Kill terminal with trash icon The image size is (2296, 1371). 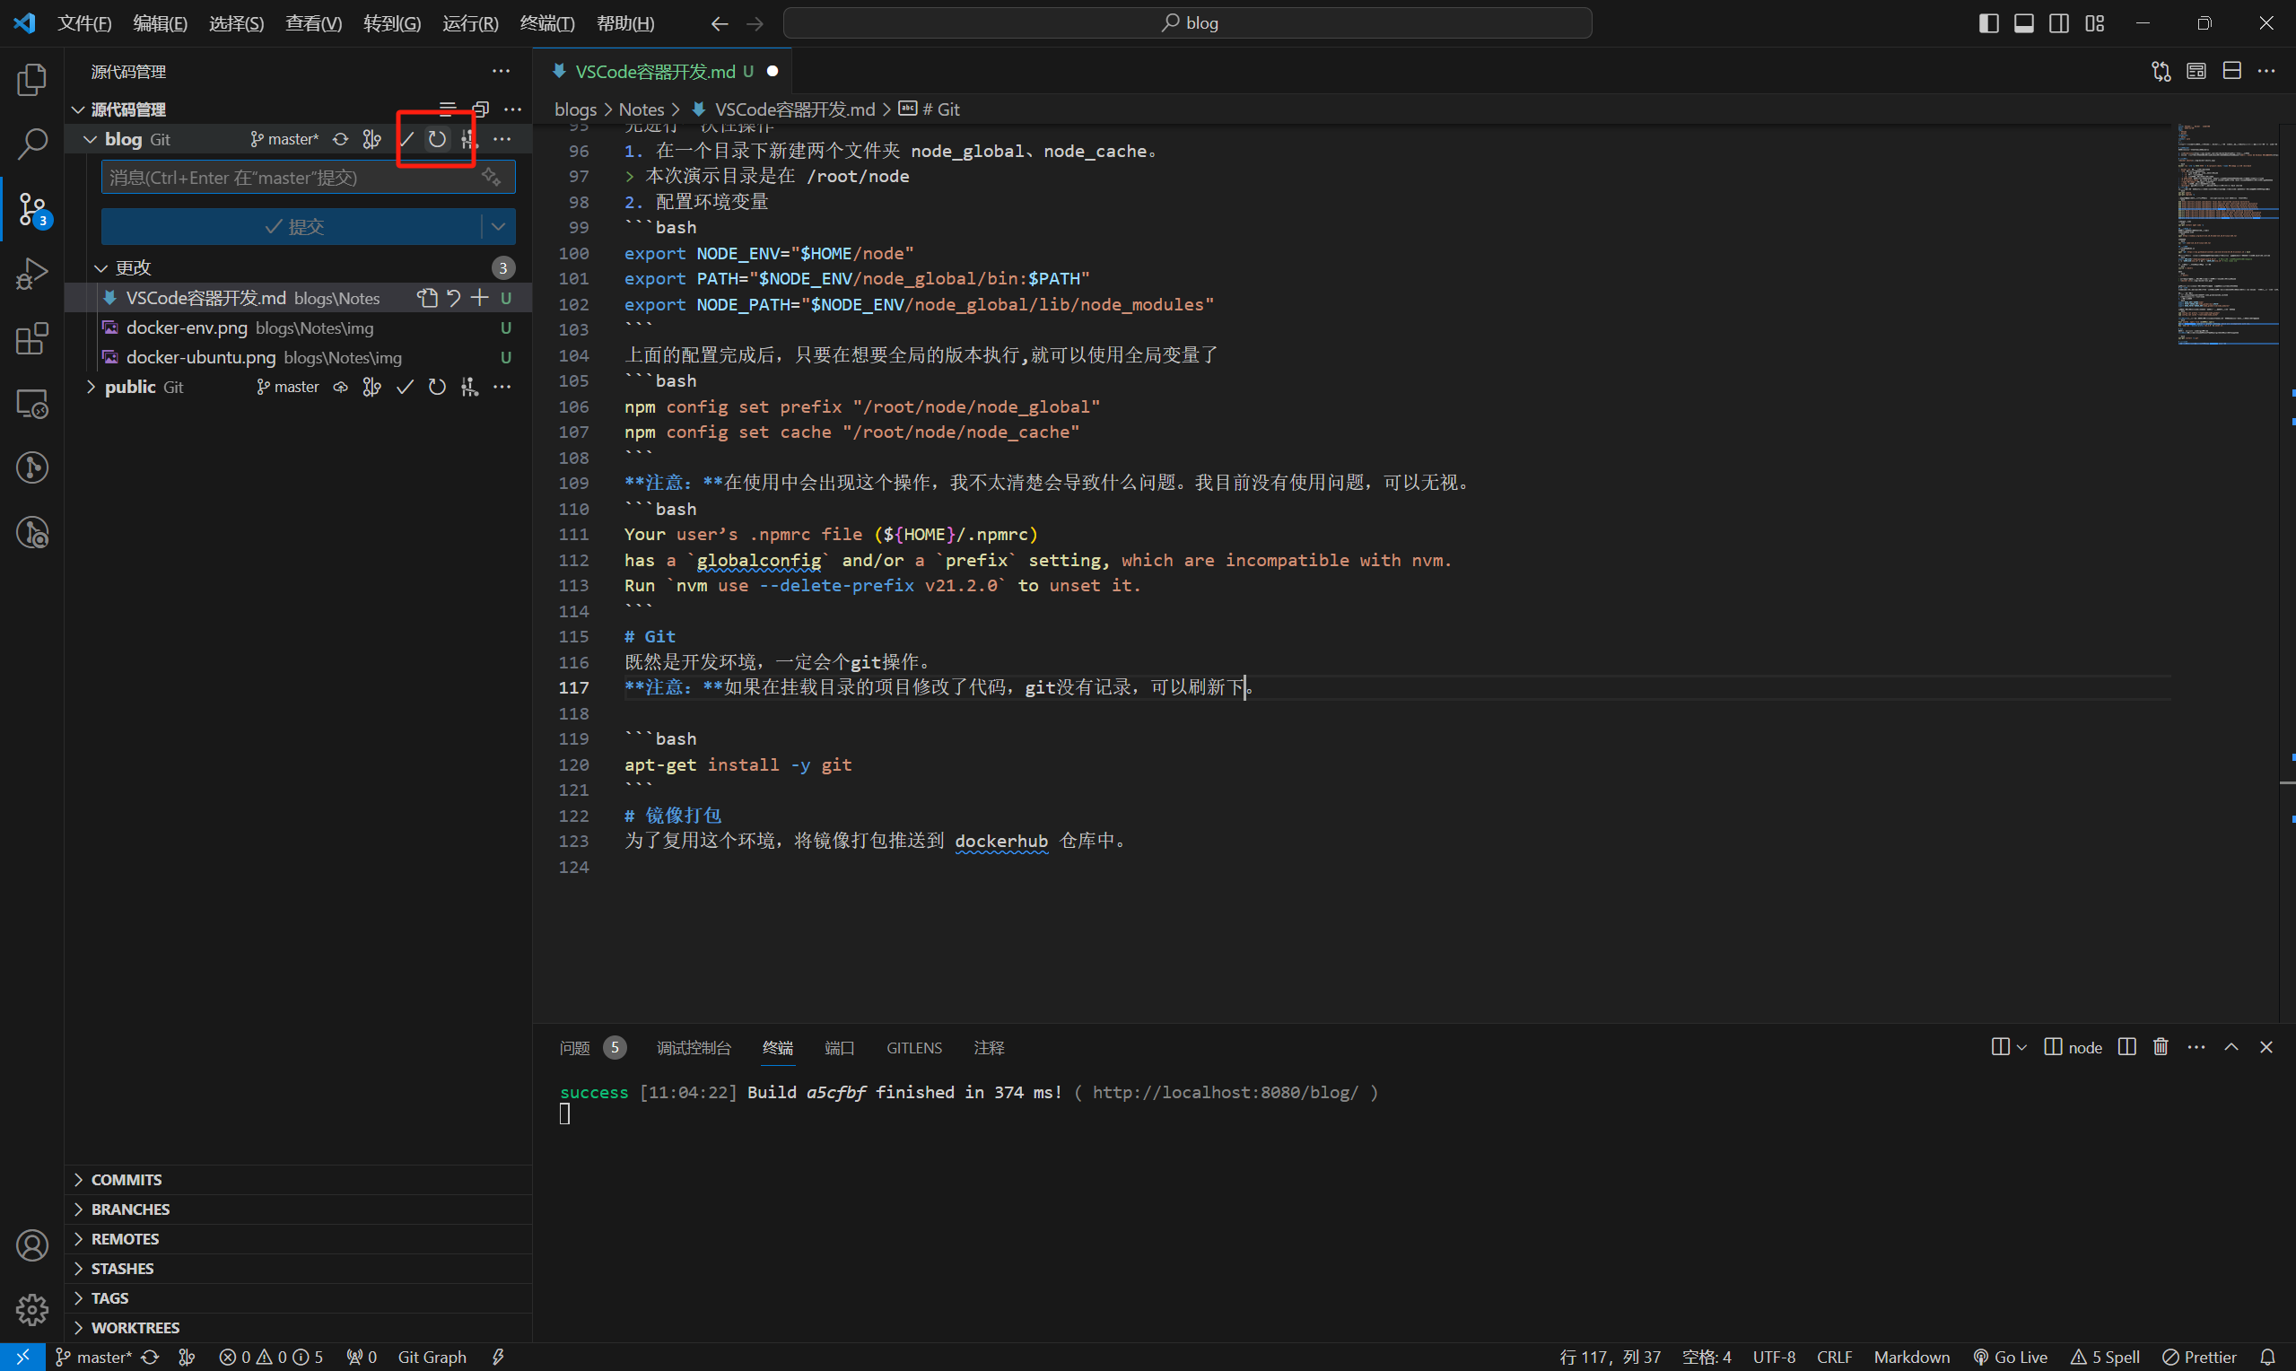[2161, 1047]
